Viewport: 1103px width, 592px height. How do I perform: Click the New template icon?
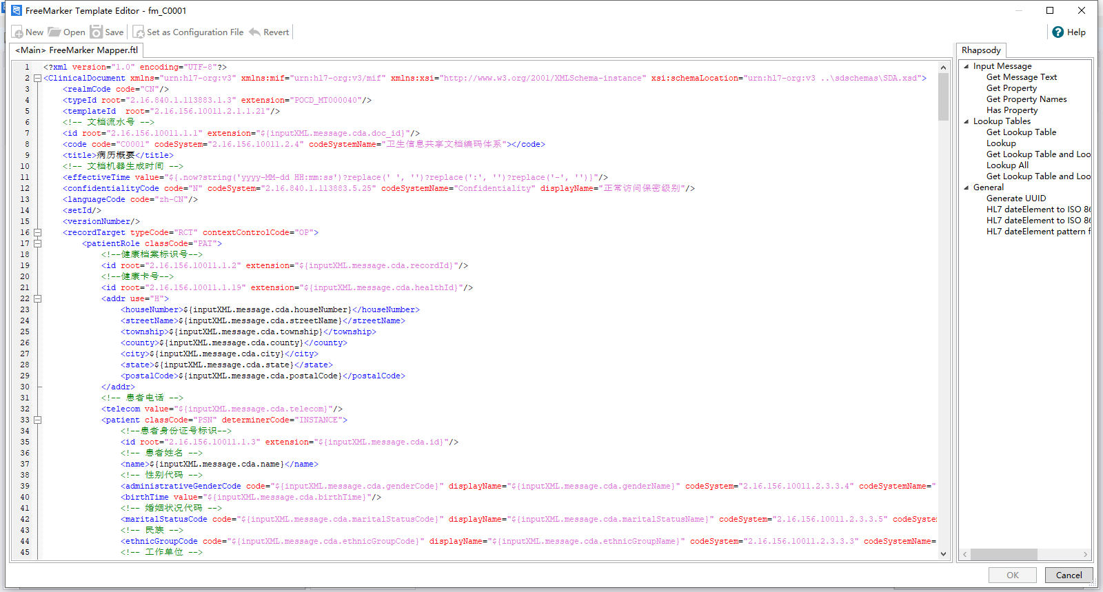click(17, 32)
